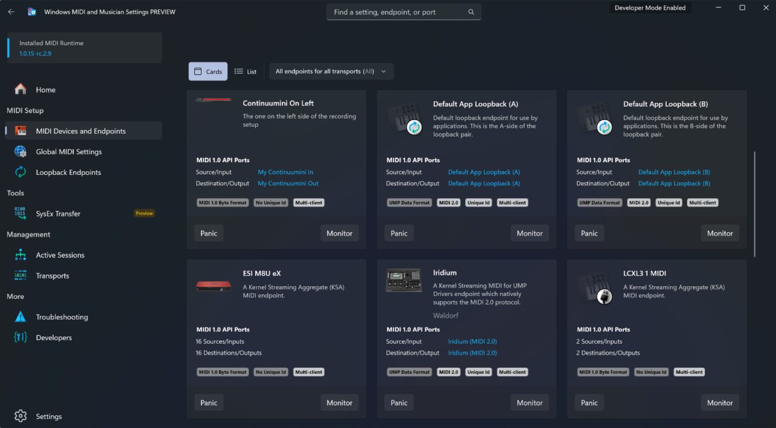776x428 pixels.
Task: Open Active Sessions page
Action: [83, 255]
